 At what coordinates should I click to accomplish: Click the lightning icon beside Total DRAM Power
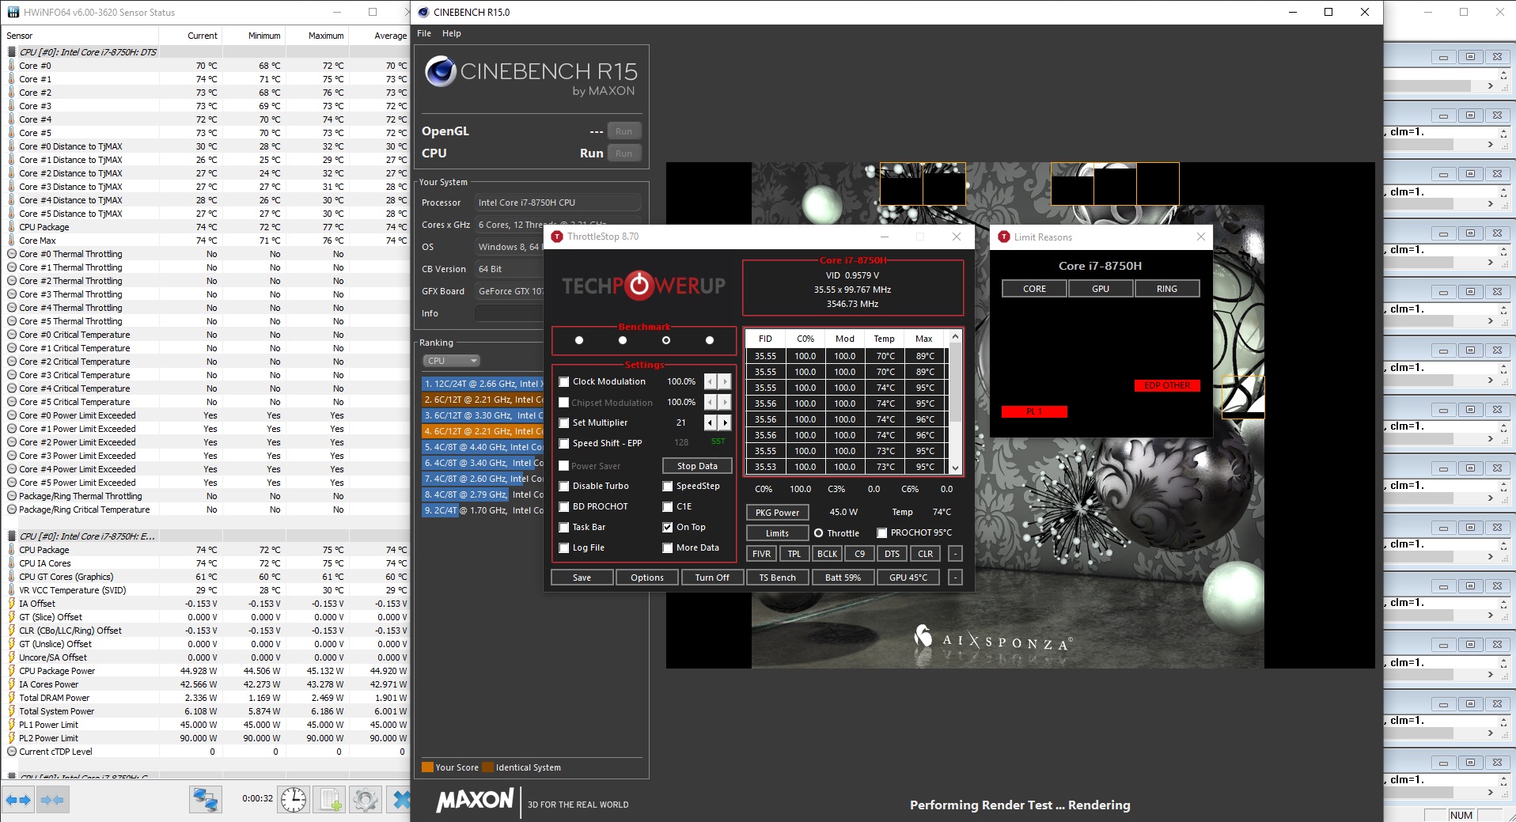click(x=11, y=698)
